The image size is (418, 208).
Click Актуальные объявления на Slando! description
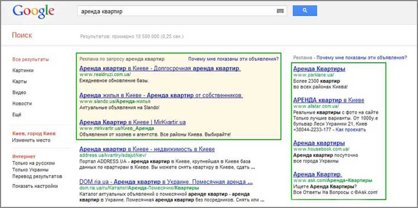pos(120,107)
